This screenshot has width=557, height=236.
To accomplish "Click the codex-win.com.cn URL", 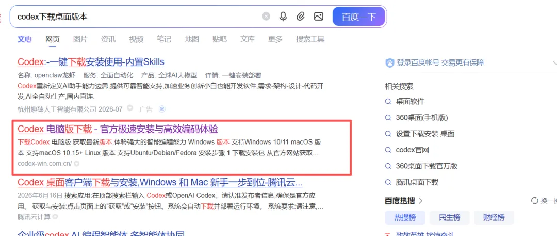I will 45,164.
